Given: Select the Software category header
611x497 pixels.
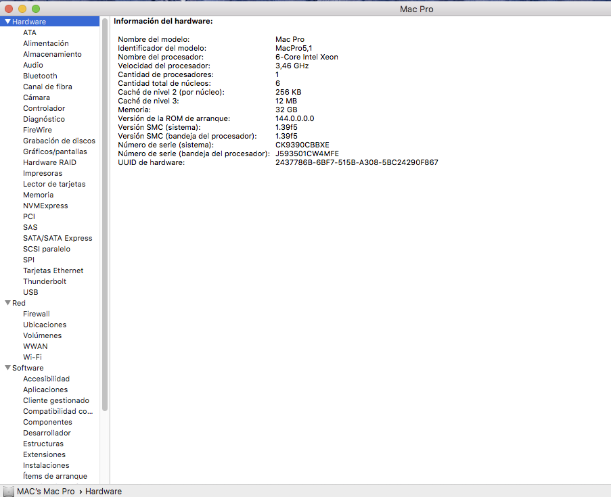Looking at the screenshot, I should (28, 368).
